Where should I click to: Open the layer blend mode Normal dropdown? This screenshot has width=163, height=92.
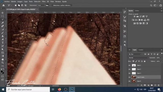pos(138,58)
